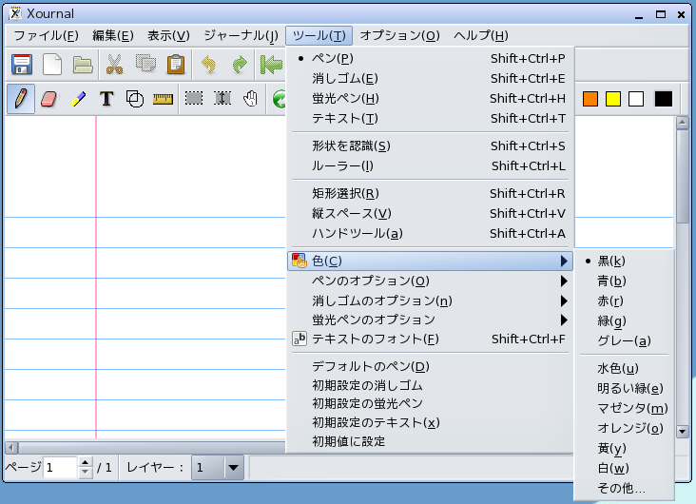Select the rectangle selection toolbar icon
The height and width of the screenshot is (504, 696).
(x=194, y=99)
